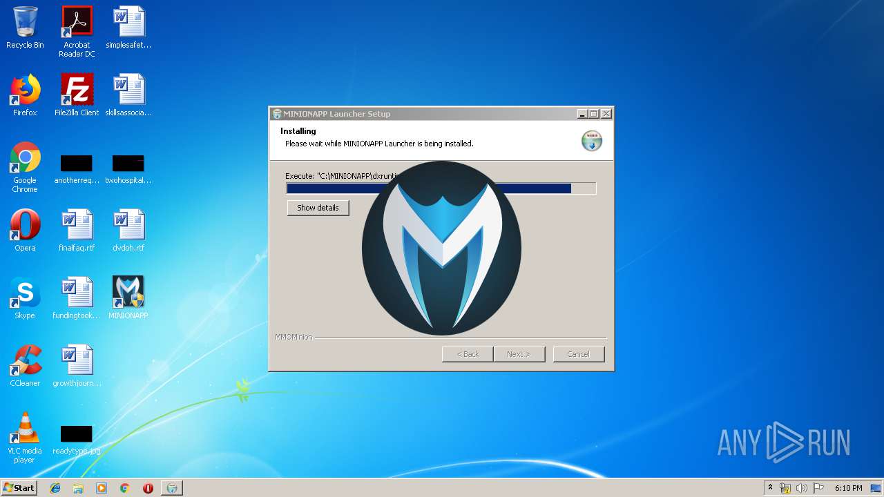Launch Acrobat Reader DC shortcut
Image resolution: width=884 pixels, height=497 pixels.
(x=77, y=31)
